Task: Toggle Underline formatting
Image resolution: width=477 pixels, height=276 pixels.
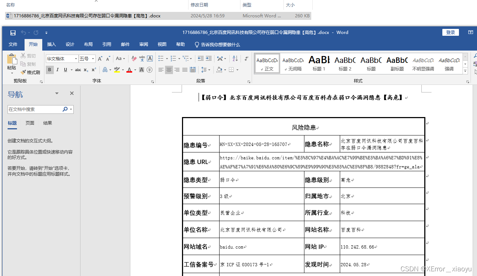Action: tap(65, 70)
